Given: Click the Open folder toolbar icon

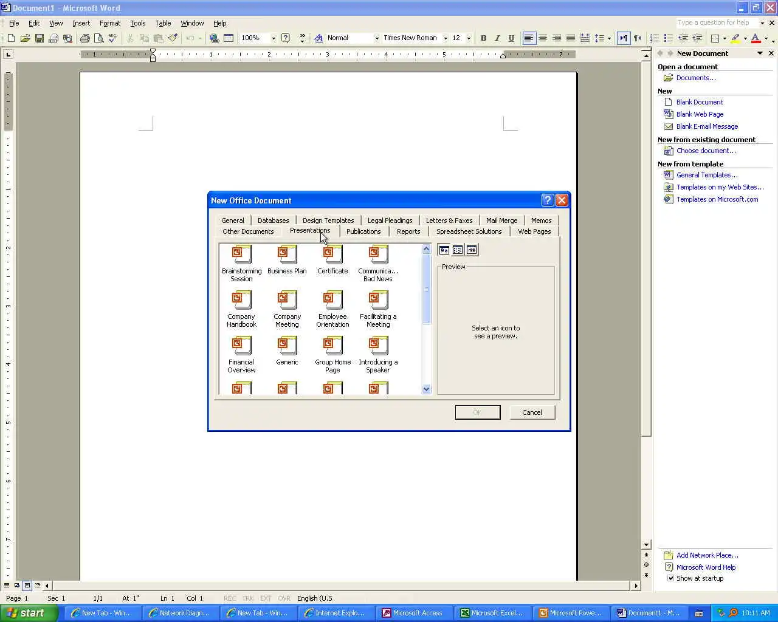Looking at the screenshot, I should coord(25,38).
